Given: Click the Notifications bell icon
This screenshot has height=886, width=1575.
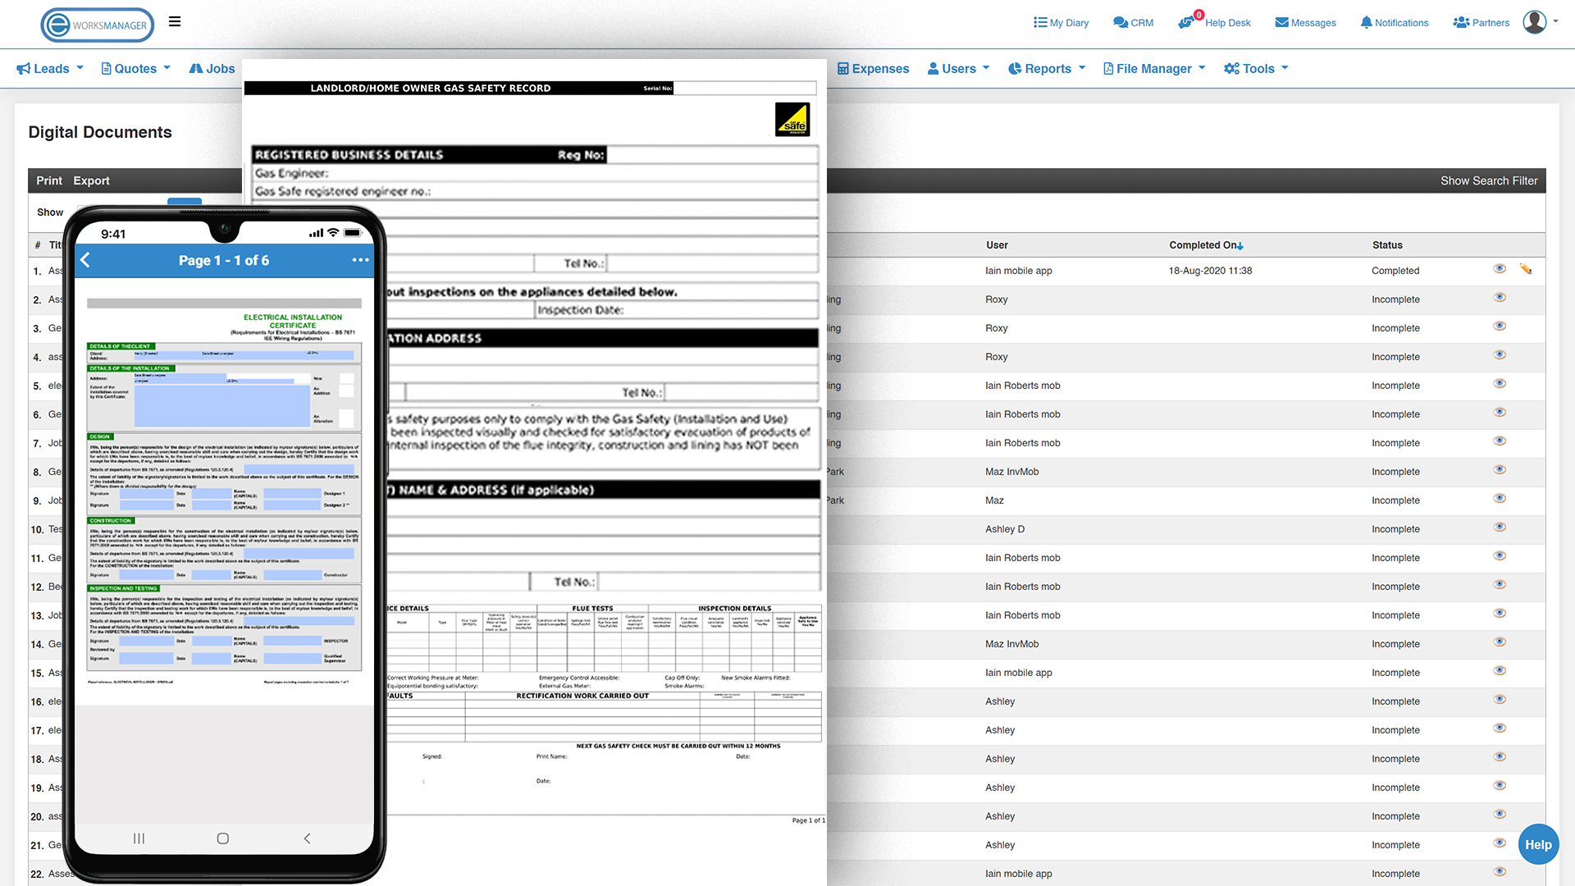Looking at the screenshot, I should pyautogui.click(x=1394, y=22).
